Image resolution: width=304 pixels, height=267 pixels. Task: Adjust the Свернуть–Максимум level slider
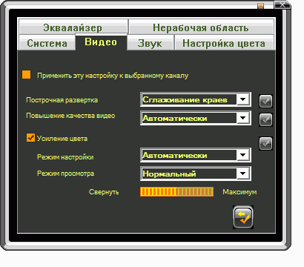[x=176, y=192]
